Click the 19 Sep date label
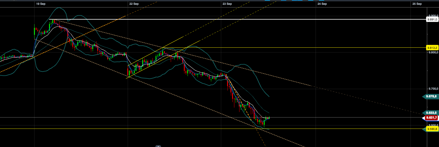This screenshot has width=439, height=147. click(41, 4)
